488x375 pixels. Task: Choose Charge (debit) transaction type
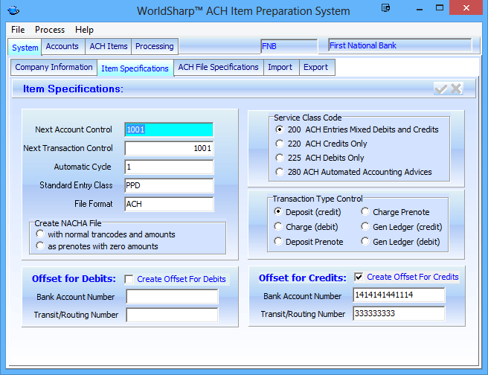pos(280,227)
